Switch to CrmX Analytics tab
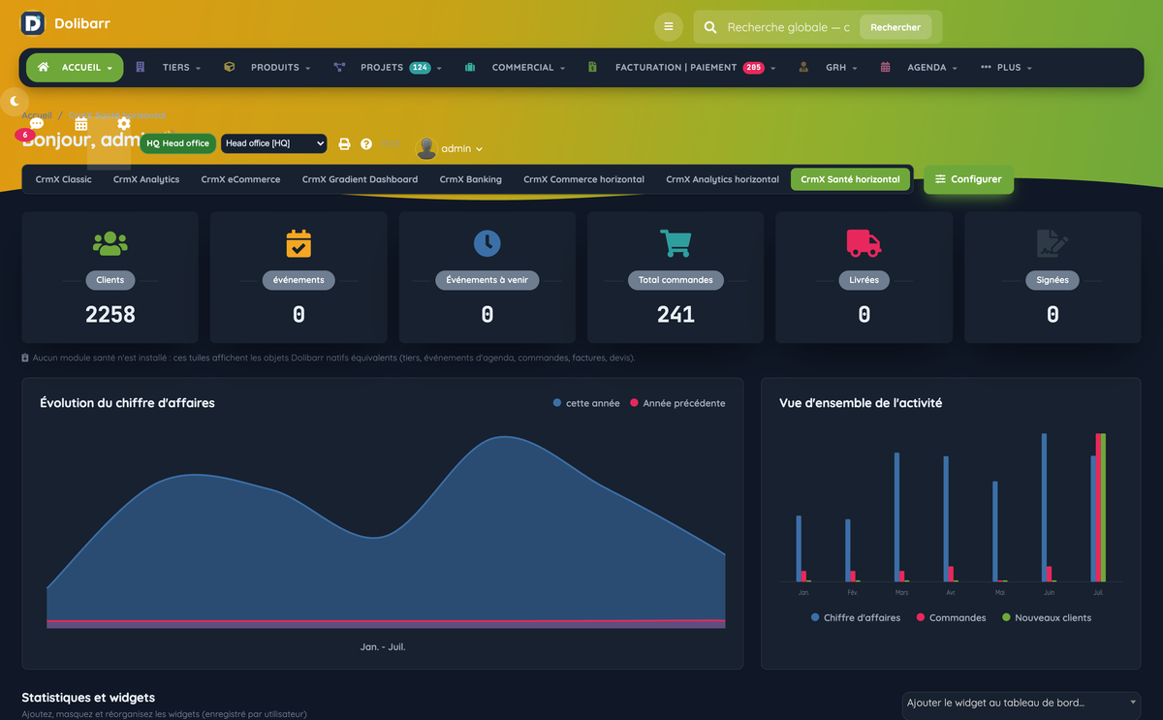 tap(146, 179)
